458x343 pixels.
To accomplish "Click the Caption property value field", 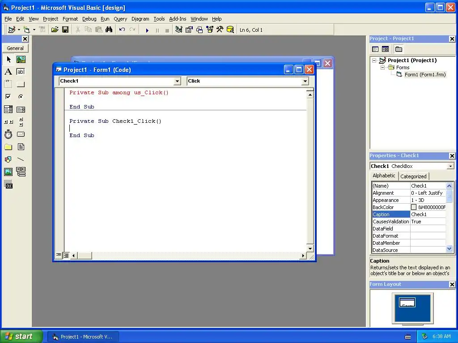I will 428,214.
